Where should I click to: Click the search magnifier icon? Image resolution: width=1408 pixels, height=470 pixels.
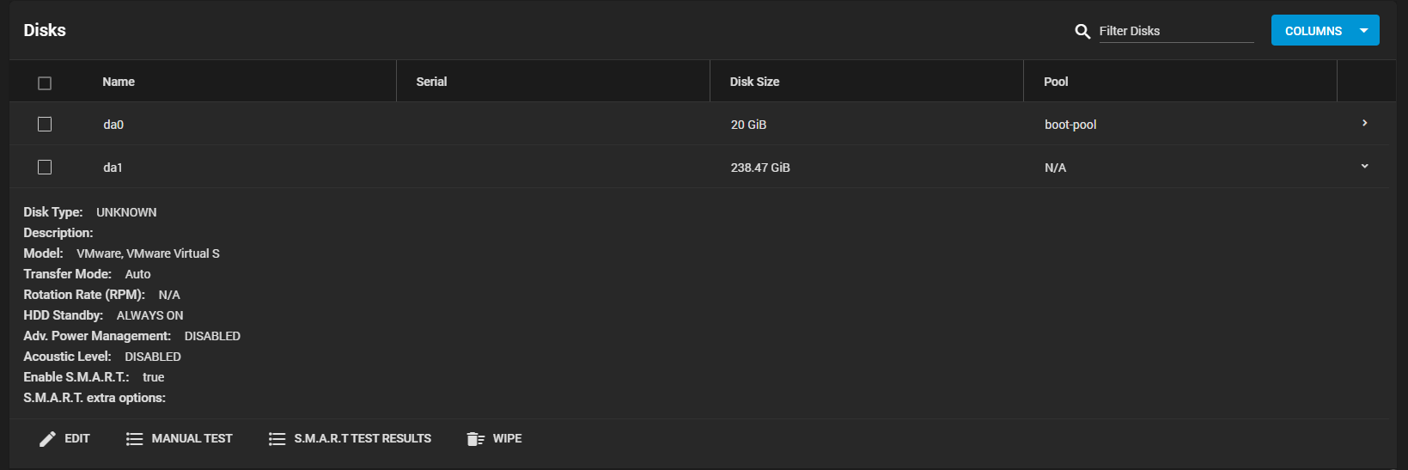point(1082,31)
